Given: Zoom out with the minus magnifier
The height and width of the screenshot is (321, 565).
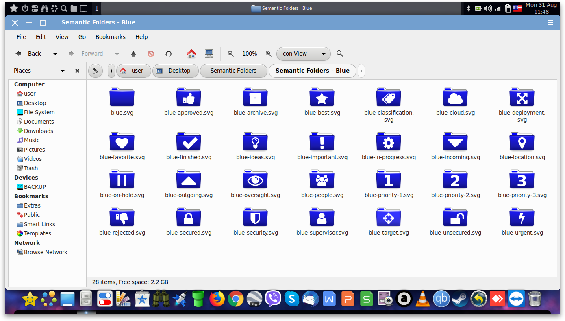Looking at the screenshot, I should [231, 53].
